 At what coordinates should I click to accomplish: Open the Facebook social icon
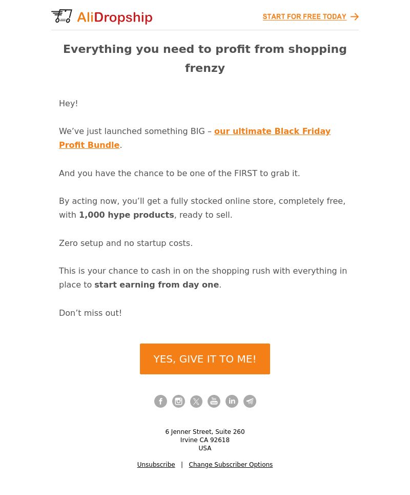click(x=160, y=402)
